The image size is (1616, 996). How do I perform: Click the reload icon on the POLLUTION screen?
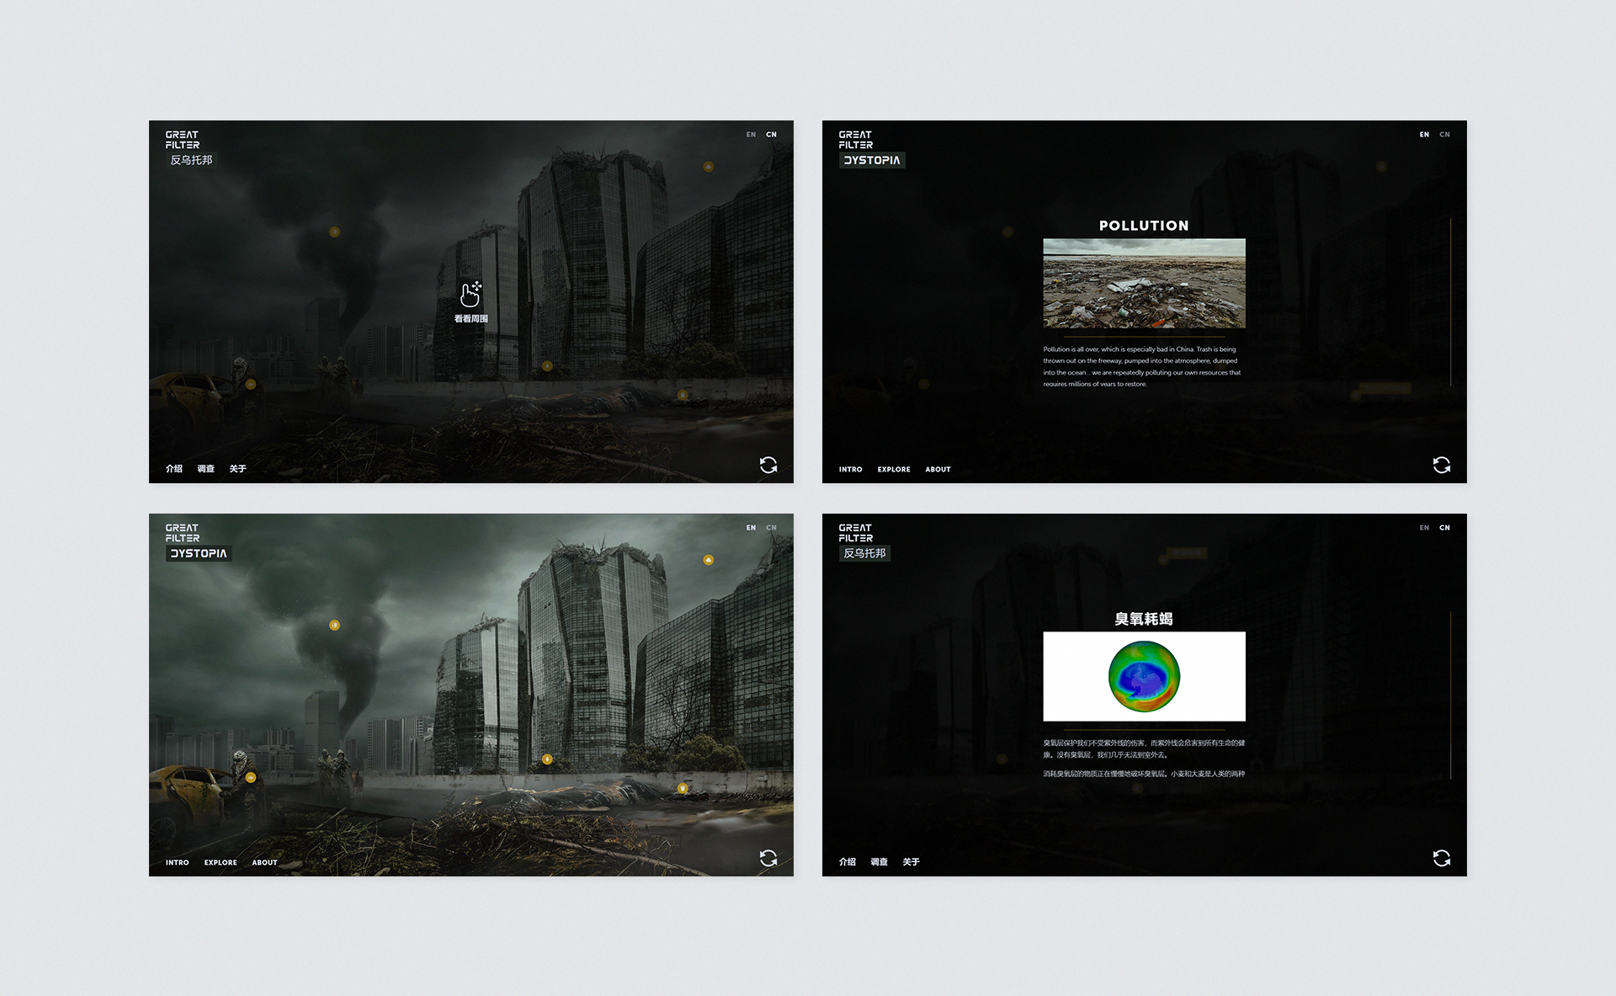pyautogui.click(x=1441, y=465)
